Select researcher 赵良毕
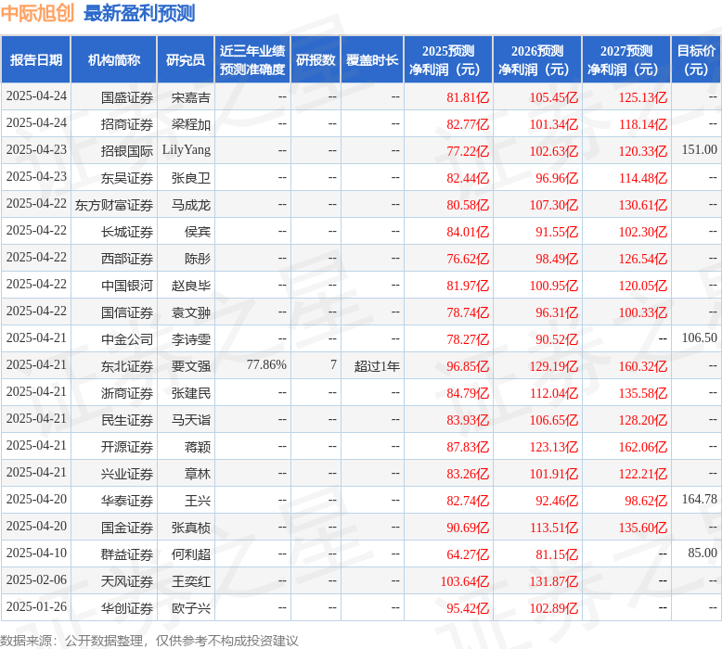This screenshot has width=722, height=649. 191,286
